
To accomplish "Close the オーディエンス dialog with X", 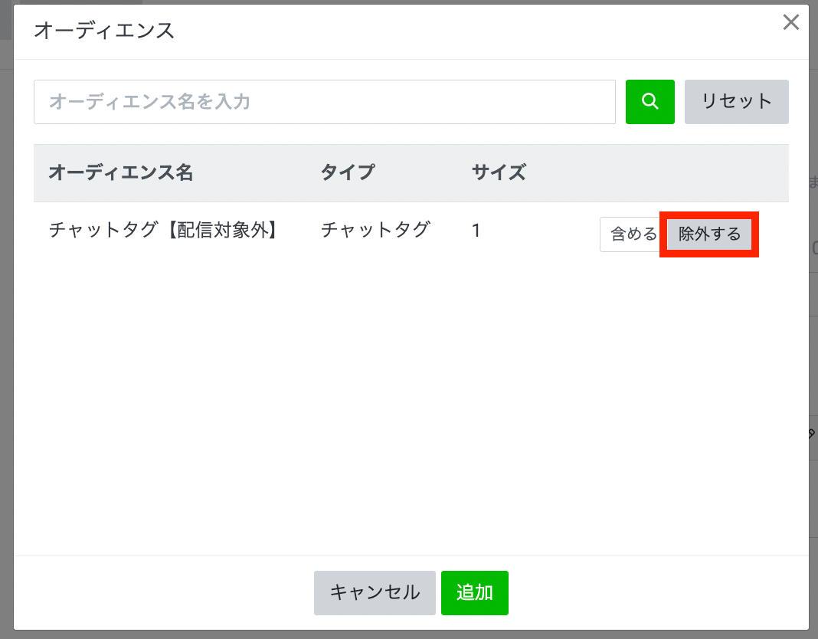I will pos(790,23).
